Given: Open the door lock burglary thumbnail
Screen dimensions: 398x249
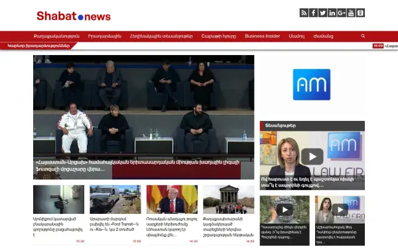Looking at the screenshot, I should click(58, 199).
